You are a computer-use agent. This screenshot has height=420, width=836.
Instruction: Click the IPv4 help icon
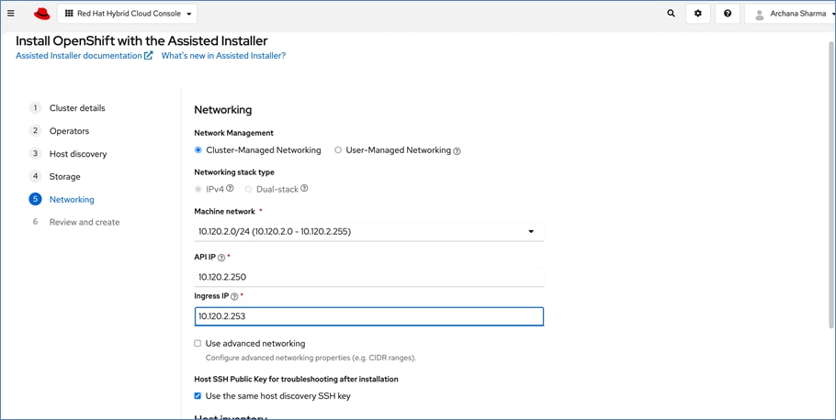tap(230, 188)
